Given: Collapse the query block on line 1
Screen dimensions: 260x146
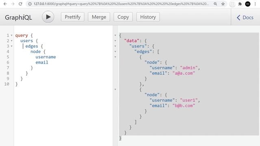Looking at the screenshot, I should click(x=12, y=35).
